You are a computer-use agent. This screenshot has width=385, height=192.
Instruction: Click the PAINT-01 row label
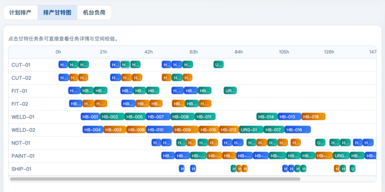coord(23,156)
